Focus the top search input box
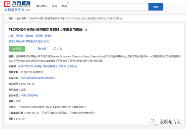The width and height of the screenshot is (187, 130). point(113,7)
